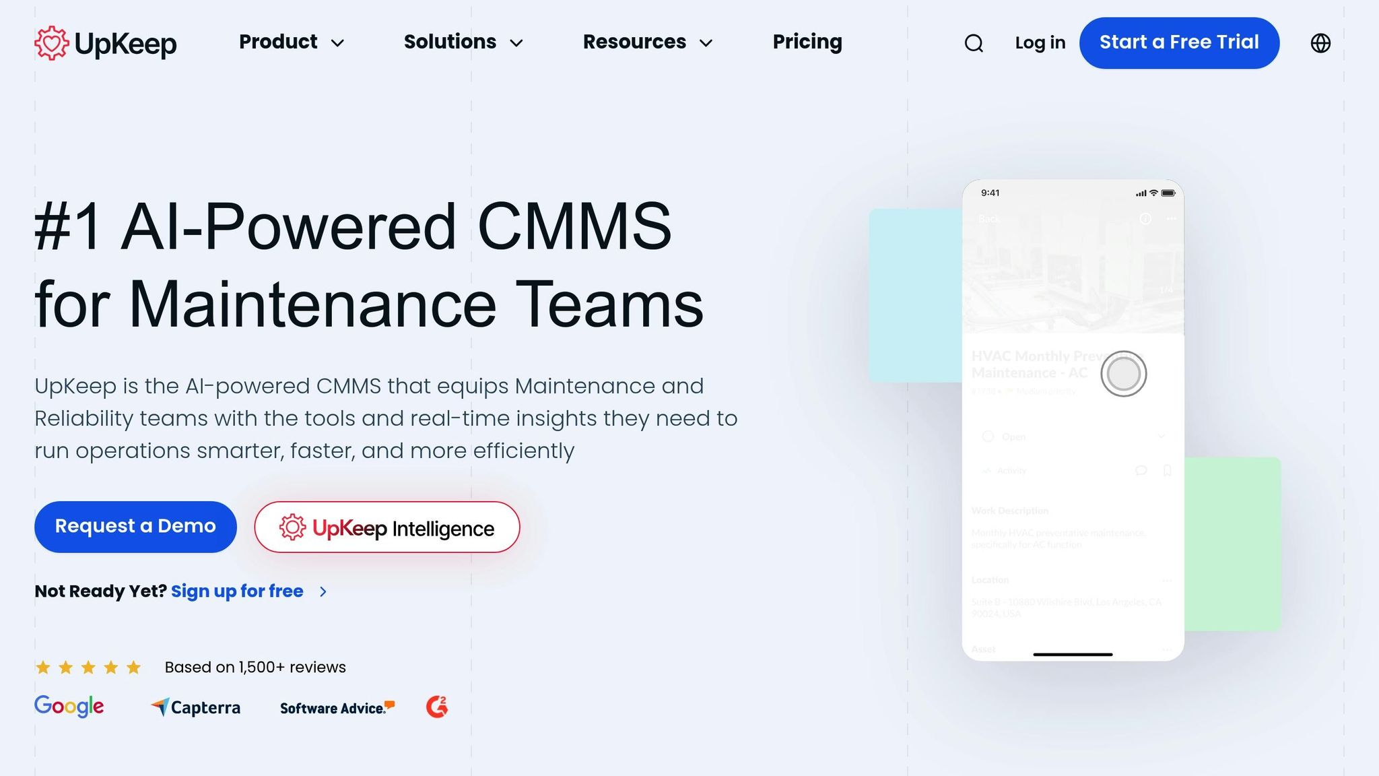This screenshot has width=1379, height=776.
Task: Click the Request a Demo button
Action: click(x=135, y=527)
